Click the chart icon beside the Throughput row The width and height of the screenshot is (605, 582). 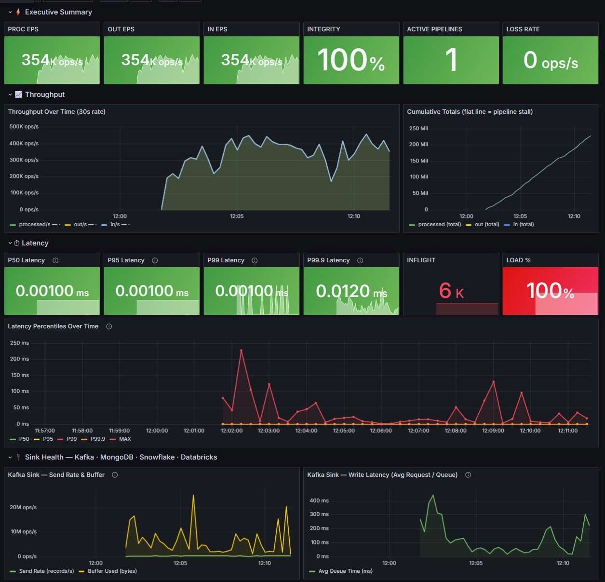coord(18,95)
